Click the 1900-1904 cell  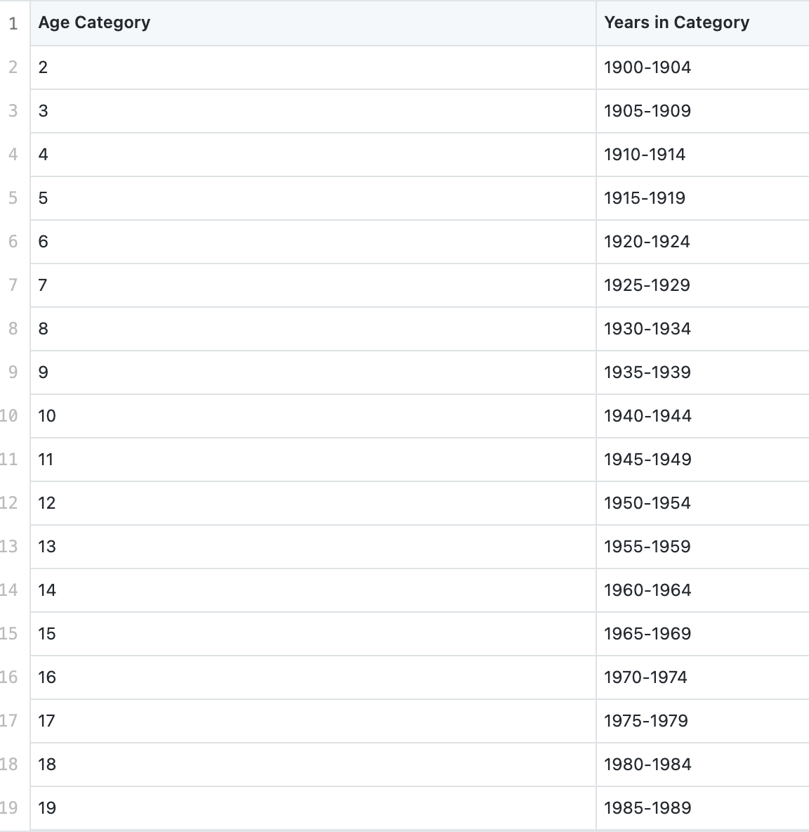tap(647, 67)
